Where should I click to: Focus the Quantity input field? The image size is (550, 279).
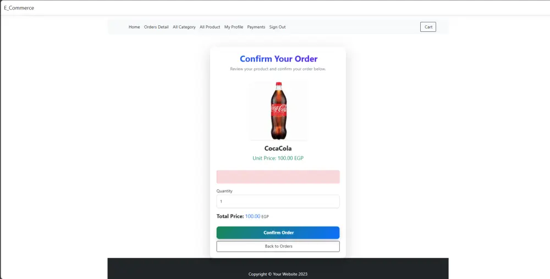point(278,201)
